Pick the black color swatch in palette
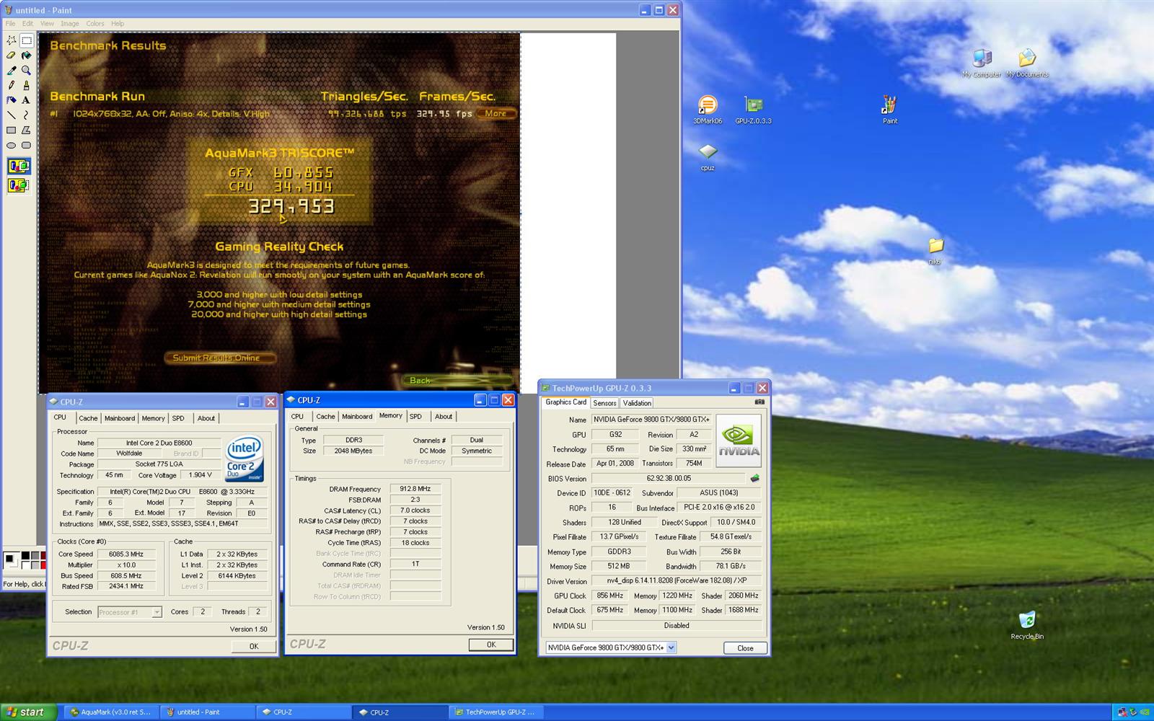Screen dimensions: 1154x721 pyautogui.click(x=25, y=555)
